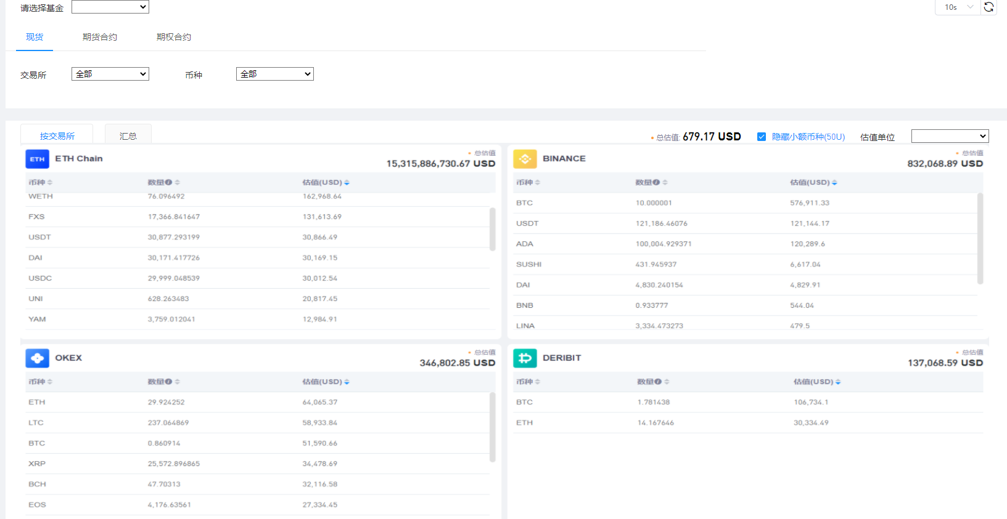1007x519 pixels.
Task: Click ETH Chain total 15,315,886,730.67 USD
Action: 441,164
